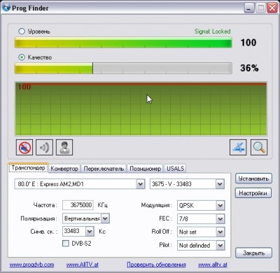Open the lowercase www.alltv.at link
The height and width of the screenshot is (273, 280).
click(213, 265)
